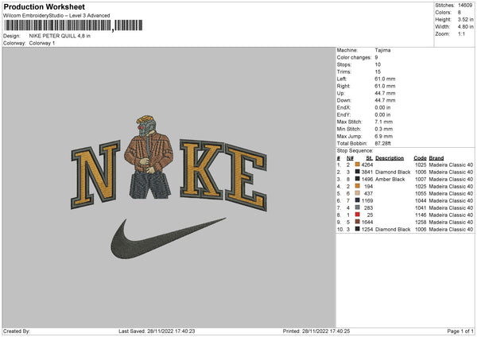Click the 'Left:' measurement label

pos(342,79)
